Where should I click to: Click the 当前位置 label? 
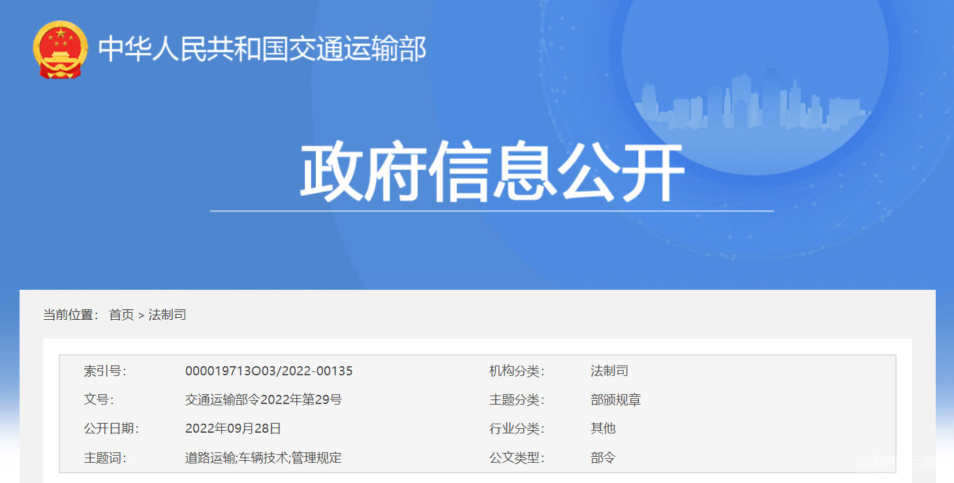70,315
